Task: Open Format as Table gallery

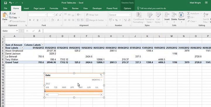Action: [x=150, y=18]
